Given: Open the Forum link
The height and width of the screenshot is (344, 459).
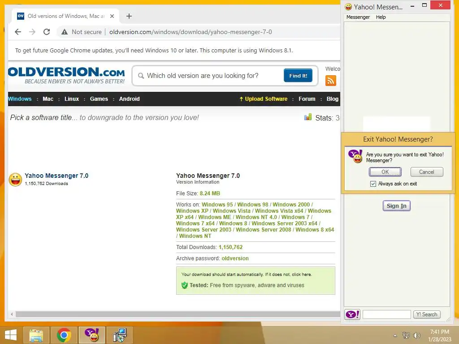Looking at the screenshot, I should [307, 99].
